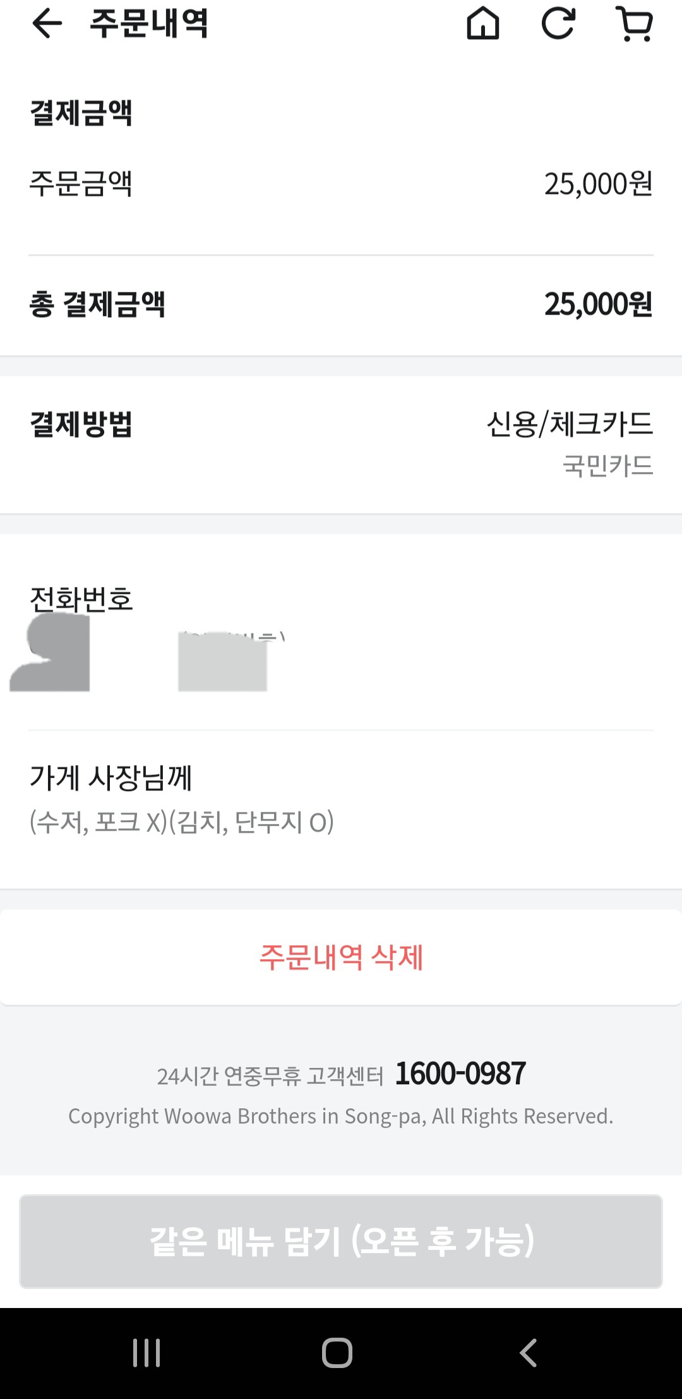Refresh the order details page
This screenshot has height=1399, width=682.
pos(559,24)
